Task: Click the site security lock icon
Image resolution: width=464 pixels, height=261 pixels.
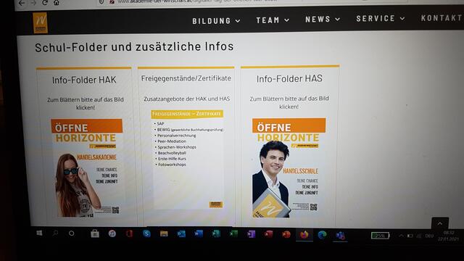Action: pyautogui.click(x=112, y=1)
